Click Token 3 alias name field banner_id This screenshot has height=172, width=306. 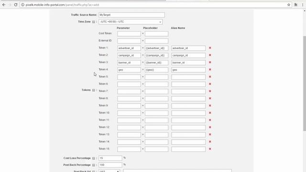188,63
